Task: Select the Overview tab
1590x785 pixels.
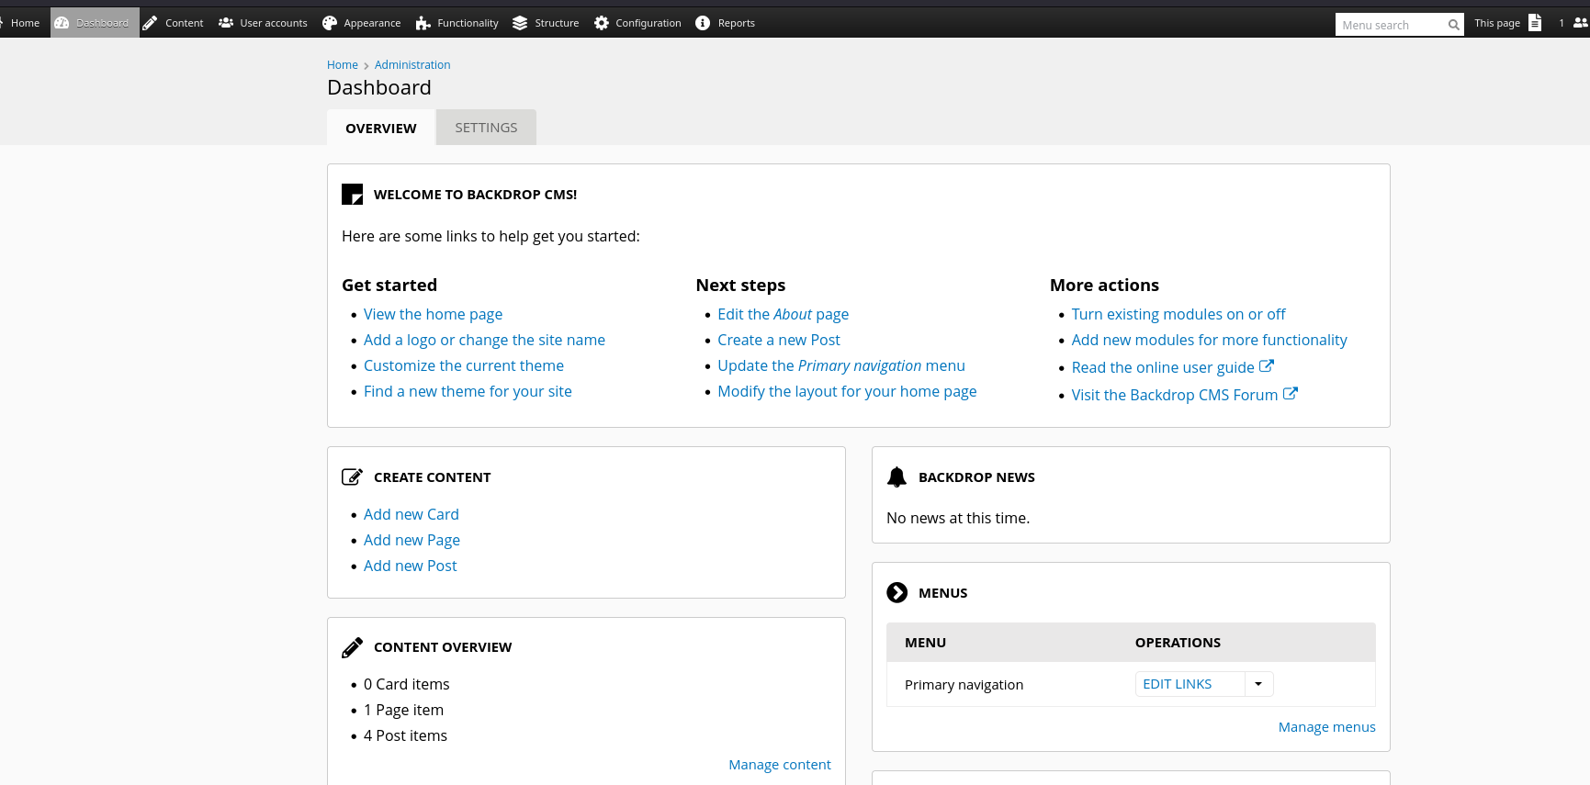Action: [381, 128]
